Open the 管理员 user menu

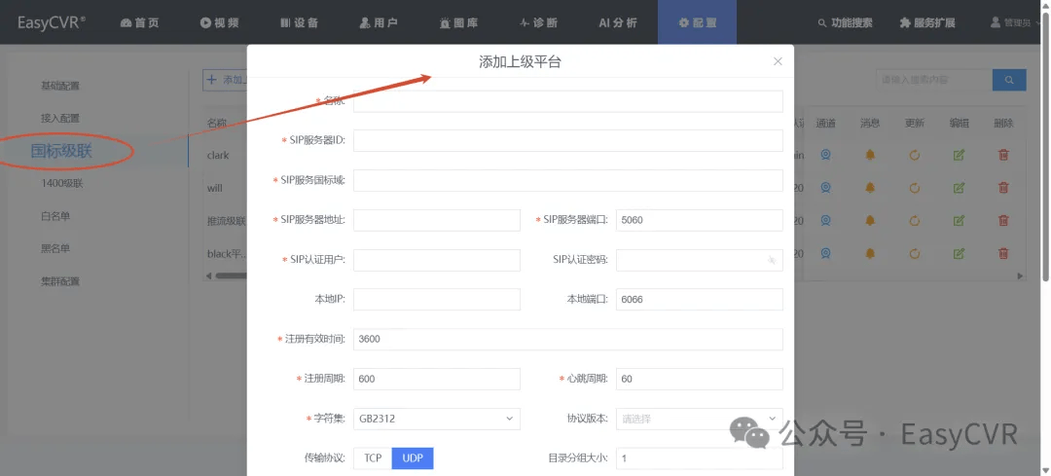pyautogui.click(x=1015, y=22)
